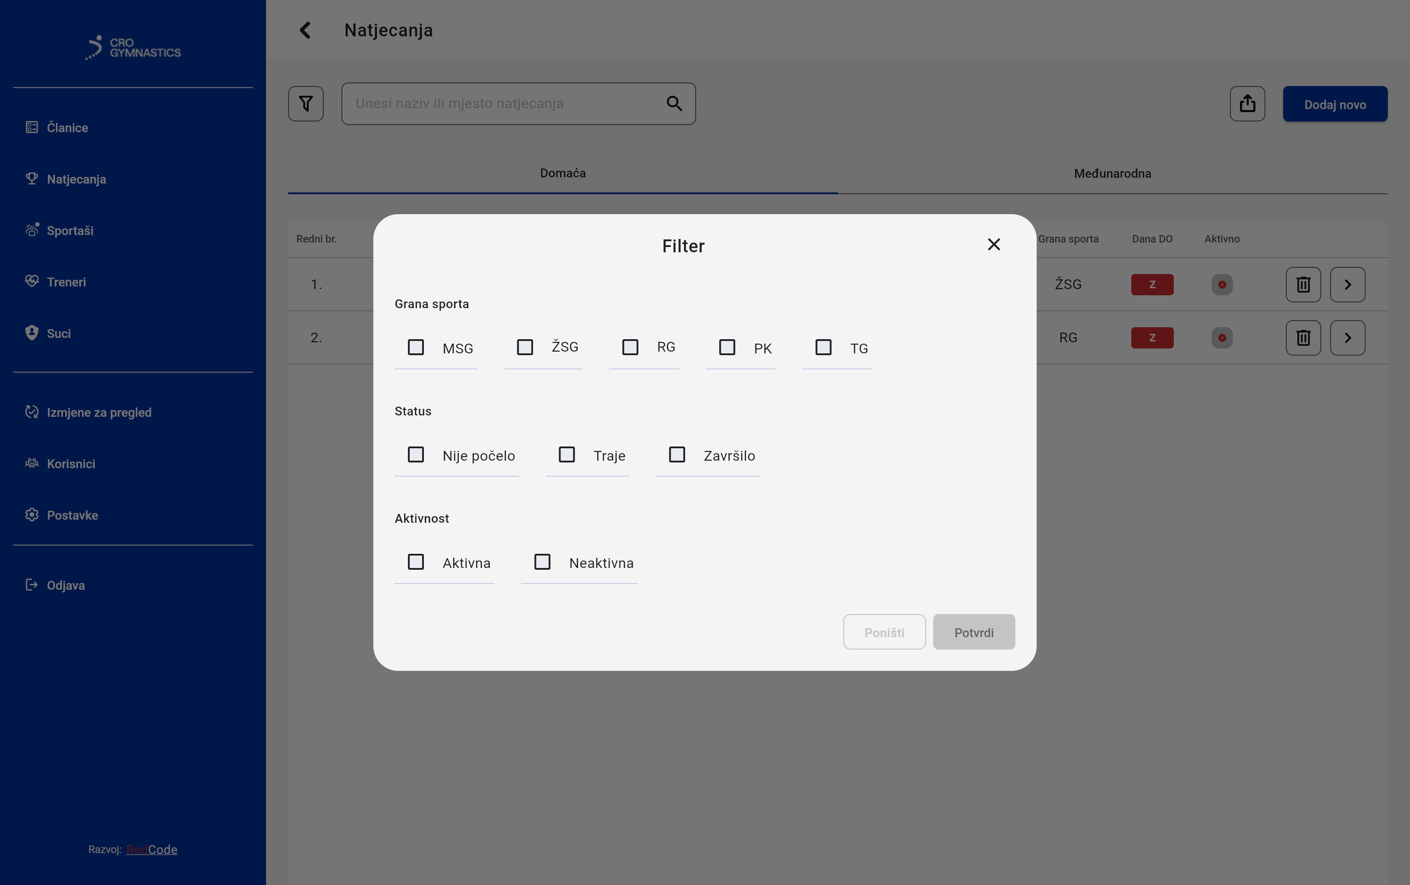Screen dimensions: 1410x885
Task: Open Sportaši in the sidebar menu
Action: (70, 231)
